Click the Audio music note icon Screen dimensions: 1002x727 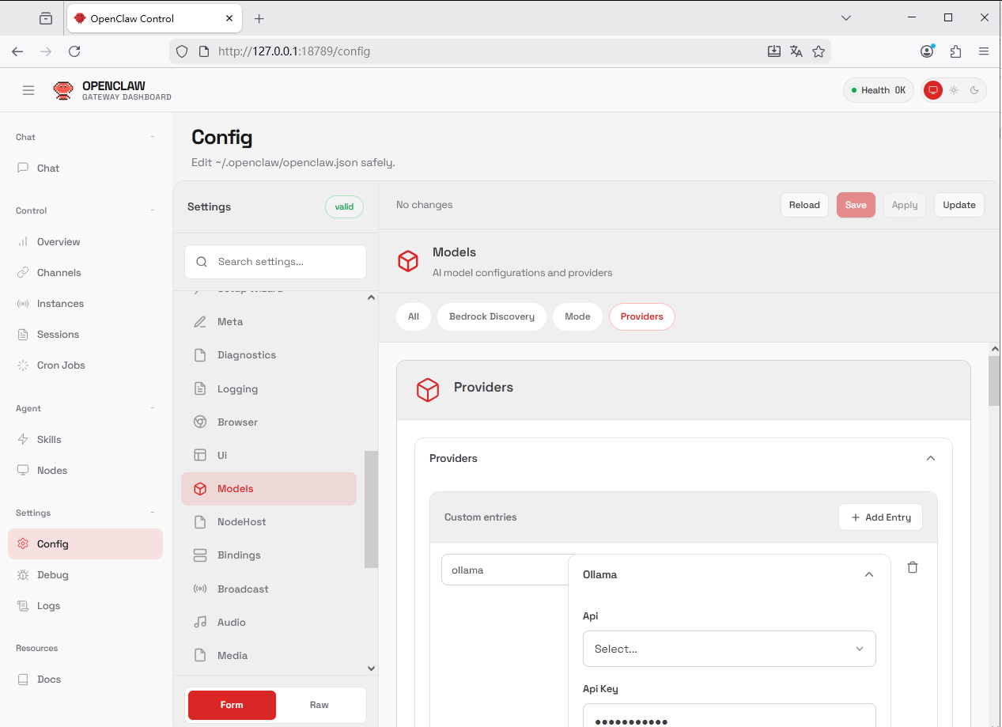(200, 622)
